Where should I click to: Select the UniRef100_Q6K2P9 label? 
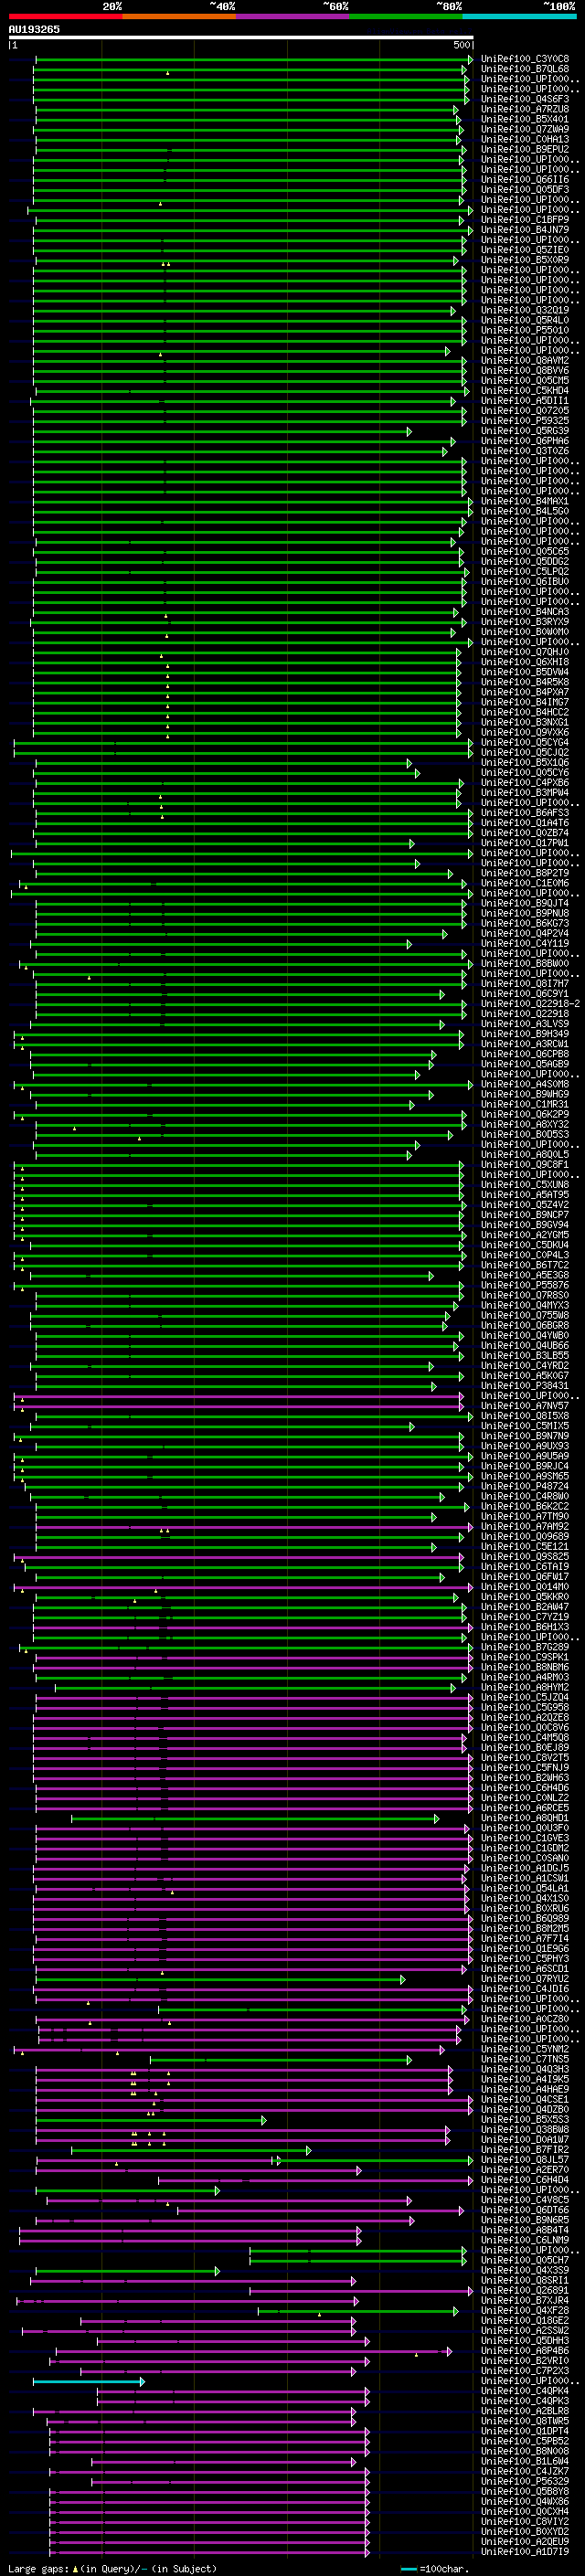(x=525, y=1115)
